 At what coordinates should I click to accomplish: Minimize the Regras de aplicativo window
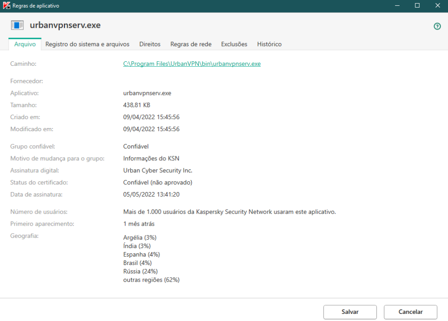[397, 6]
